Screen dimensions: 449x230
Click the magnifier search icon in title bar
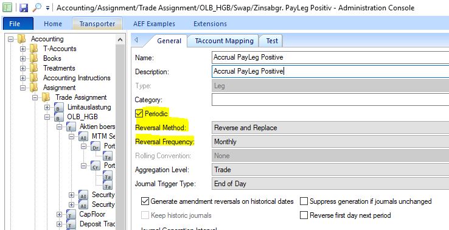coord(37,8)
